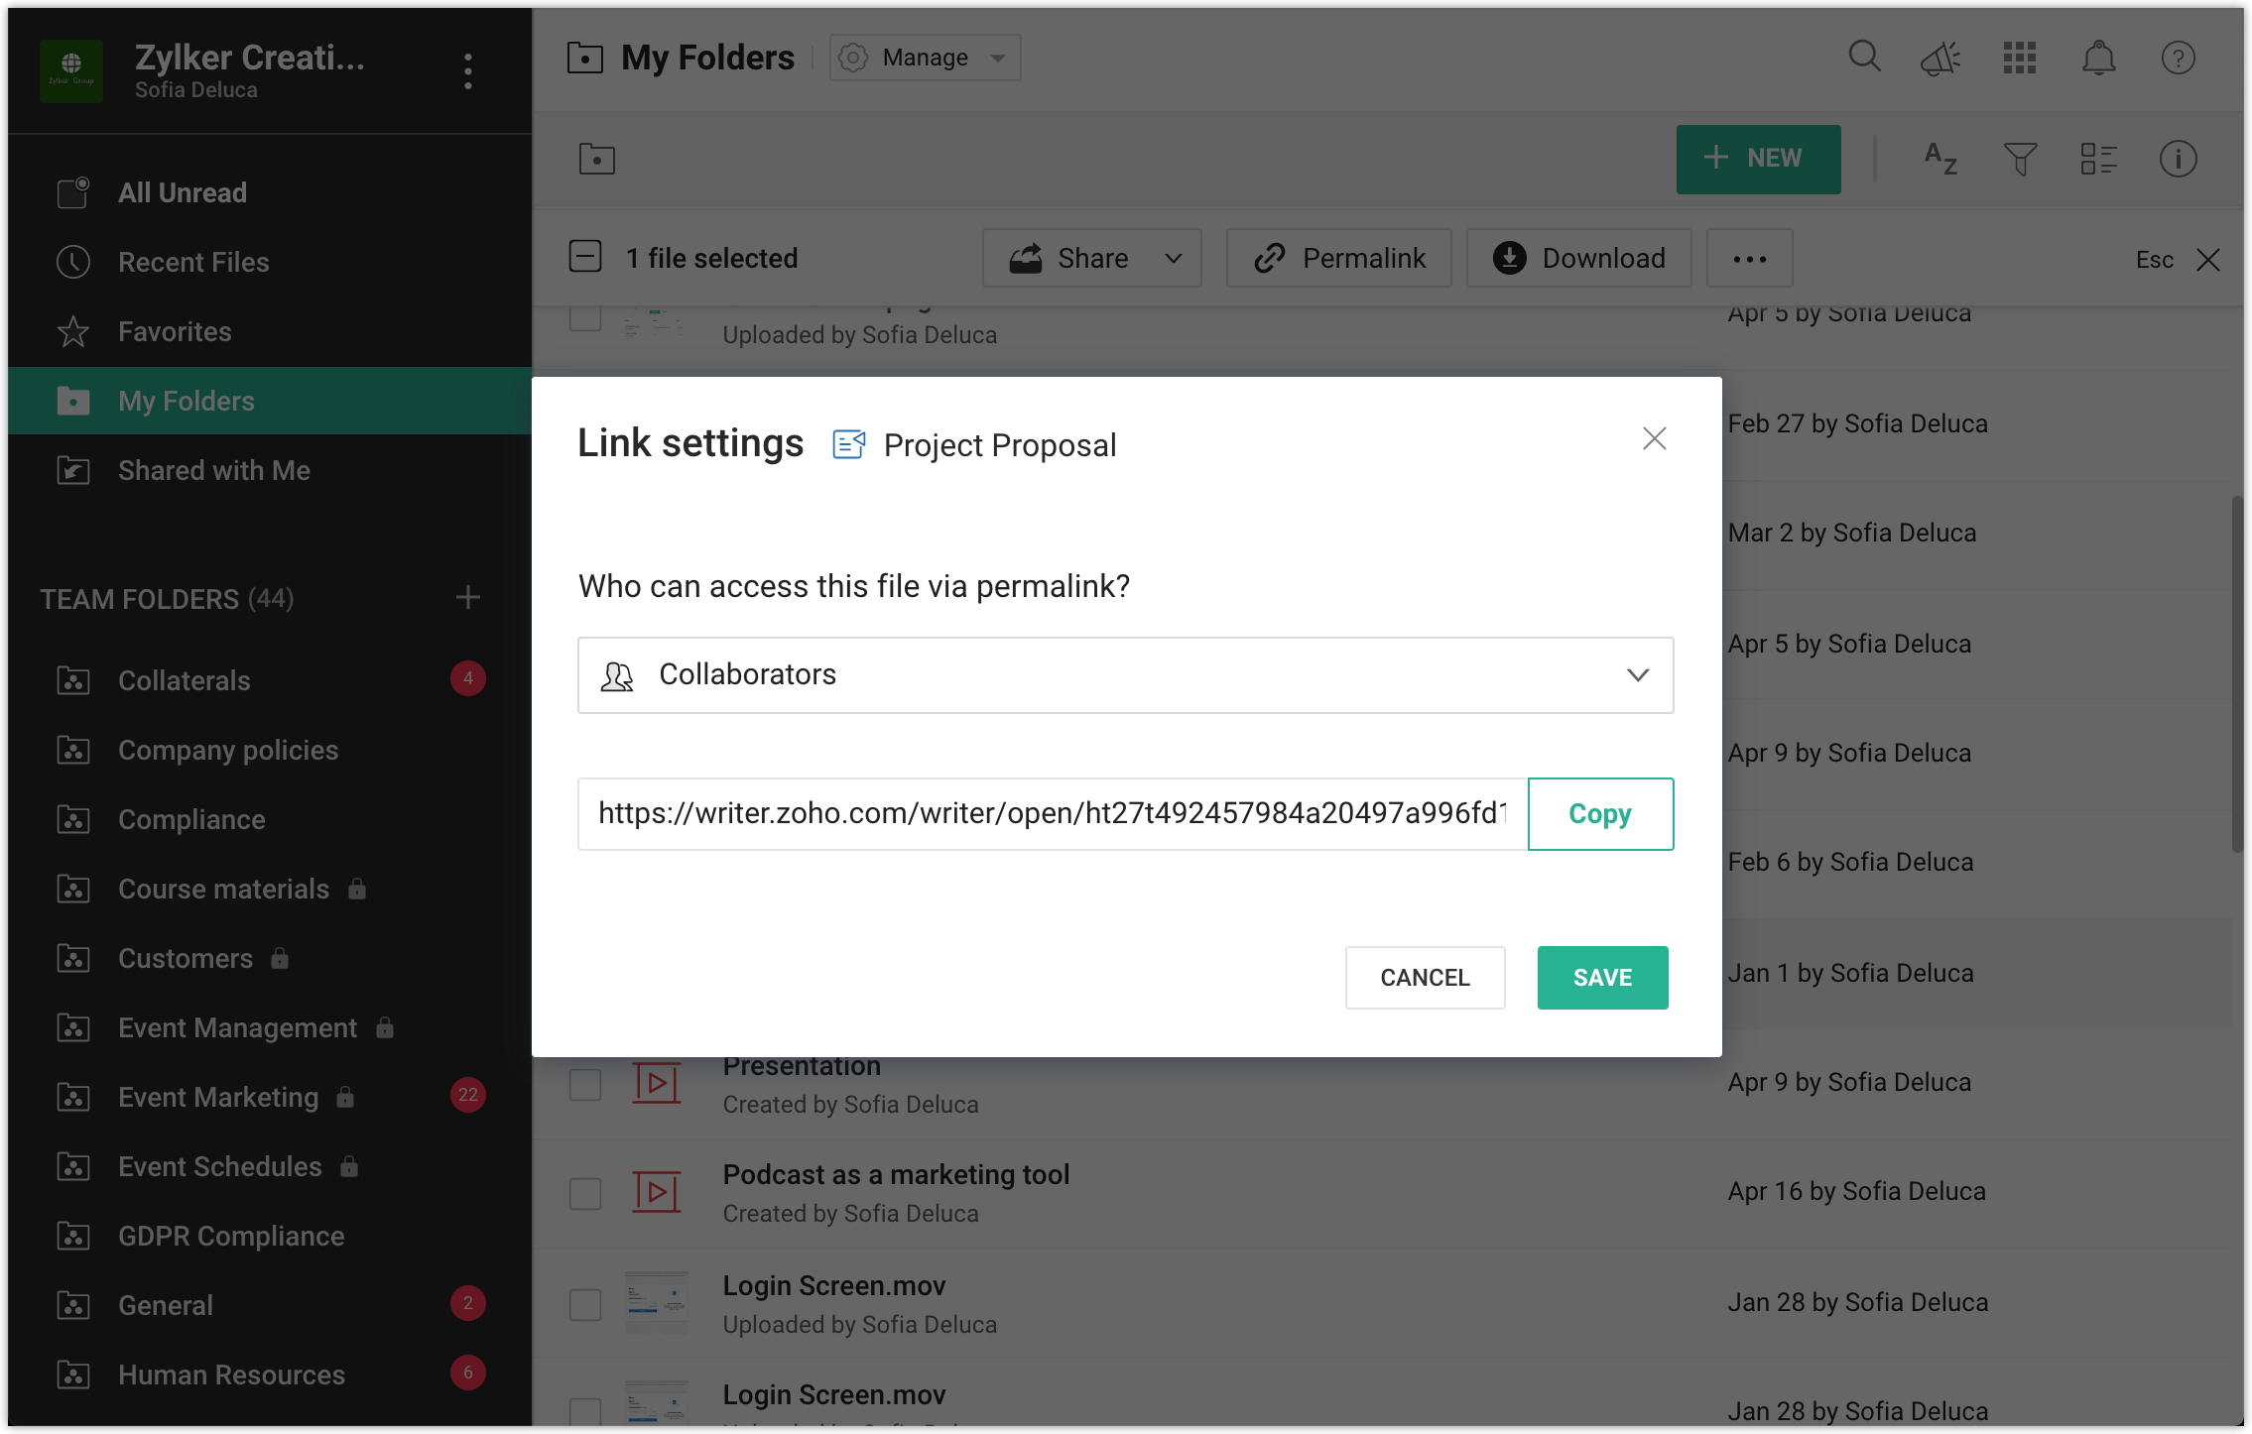Click the announcements megaphone icon
Image resolution: width=2252 pixels, height=1434 pixels.
coord(1940,58)
